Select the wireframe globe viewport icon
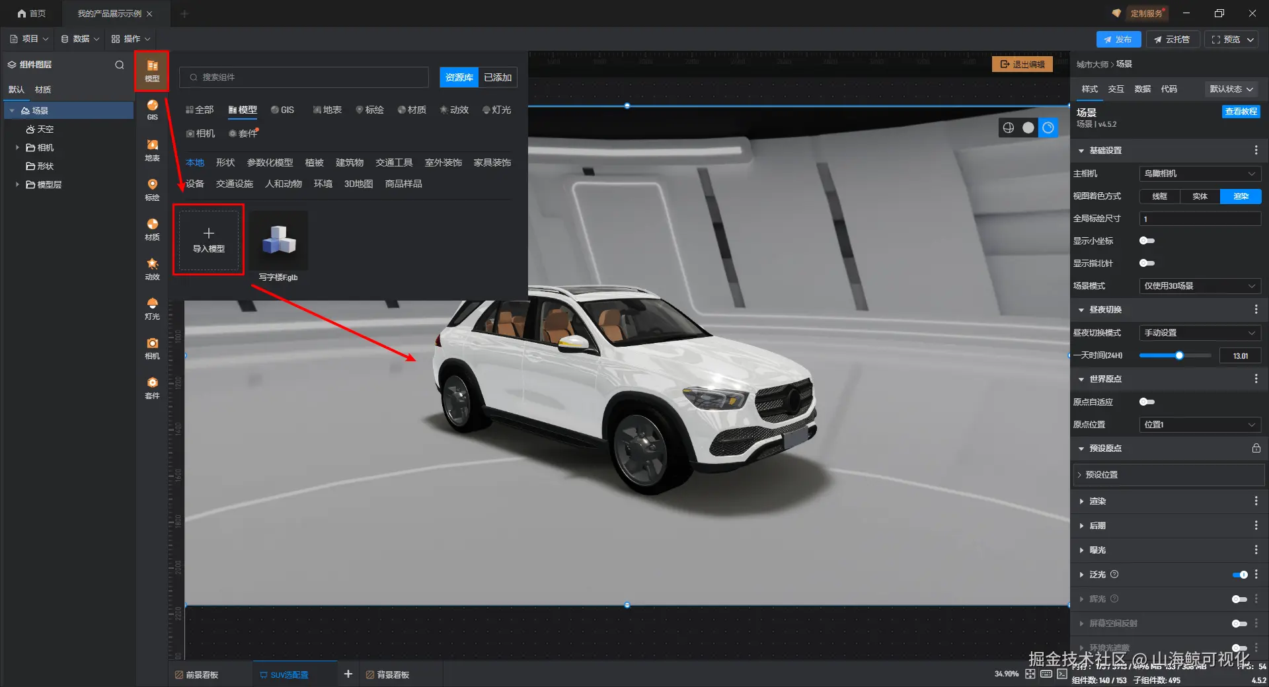The image size is (1269, 687). pos(1009,127)
